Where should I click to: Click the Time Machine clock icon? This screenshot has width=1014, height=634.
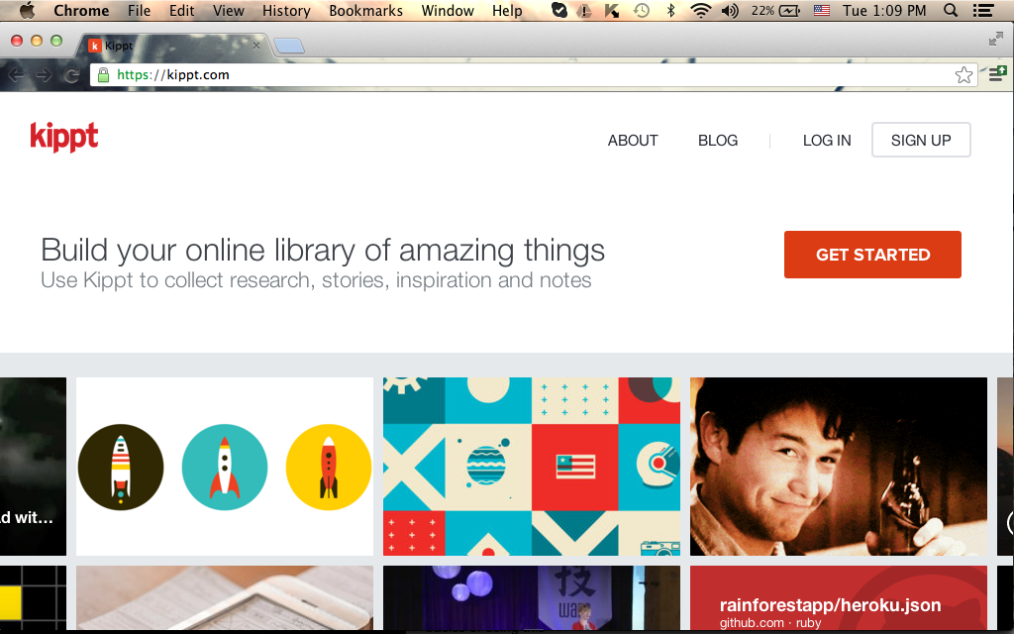pyautogui.click(x=641, y=10)
